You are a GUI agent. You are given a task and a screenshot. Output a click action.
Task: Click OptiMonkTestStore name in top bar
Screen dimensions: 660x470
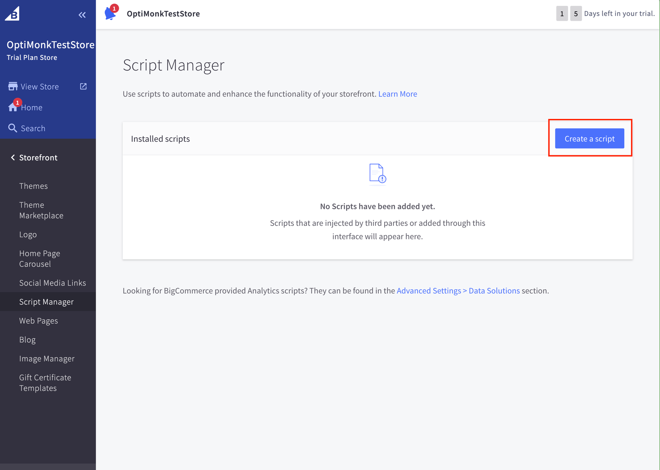coord(163,14)
